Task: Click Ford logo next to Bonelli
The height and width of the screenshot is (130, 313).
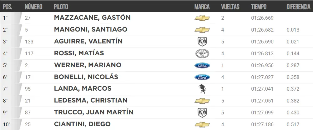Action: (202, 77)
